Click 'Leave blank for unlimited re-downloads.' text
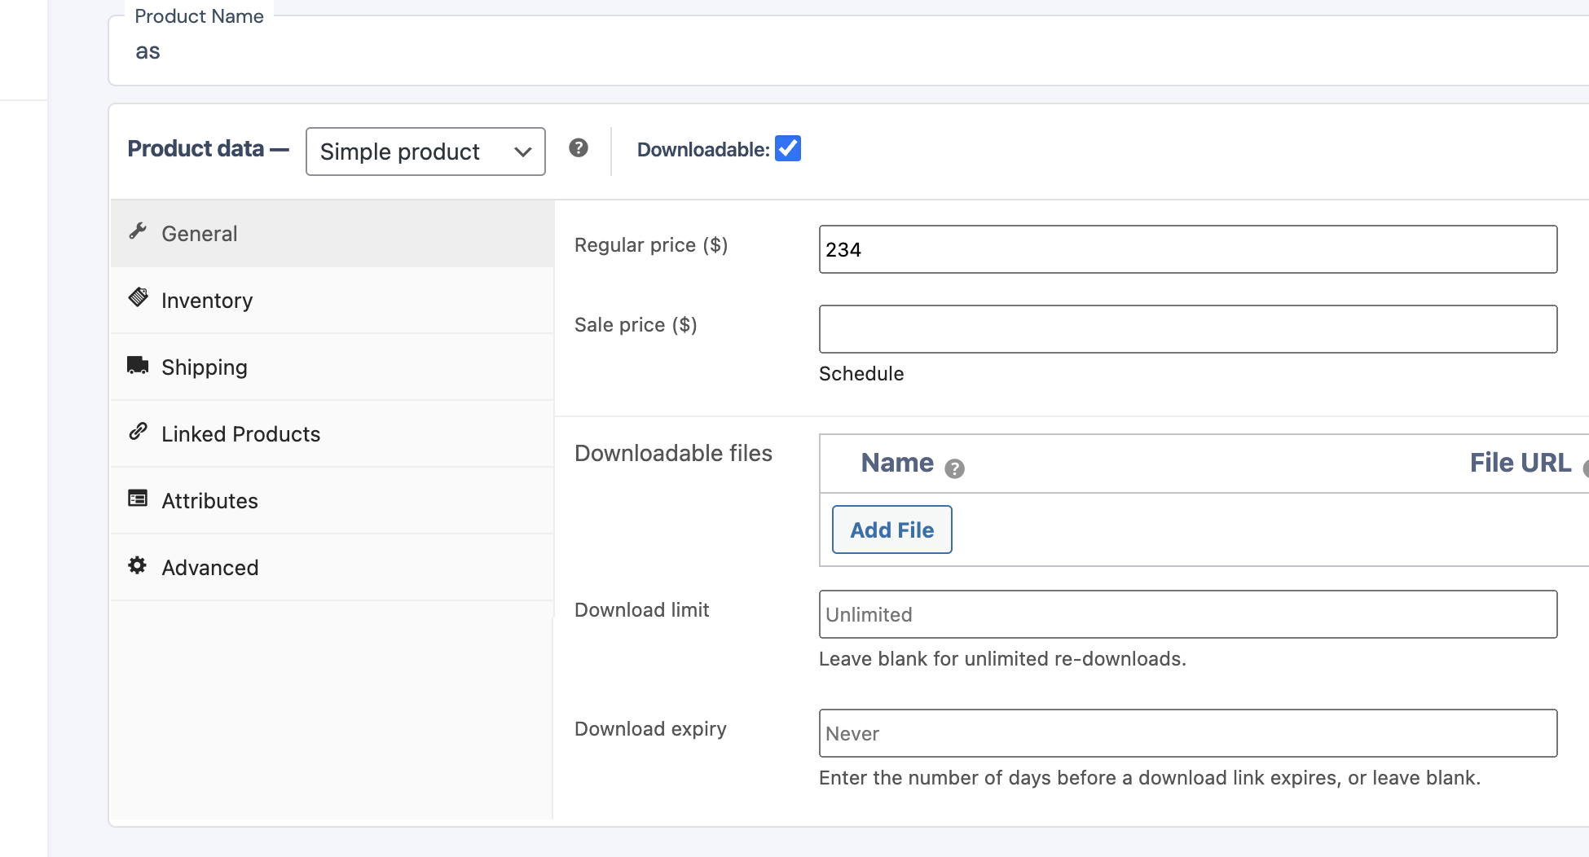This screenshot has height=857, width=1589. [1002, 659]
